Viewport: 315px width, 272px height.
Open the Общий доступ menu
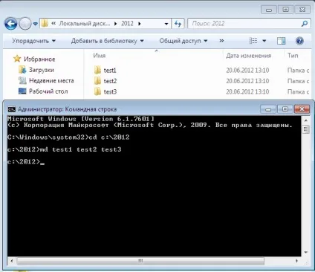coord(184,41)
